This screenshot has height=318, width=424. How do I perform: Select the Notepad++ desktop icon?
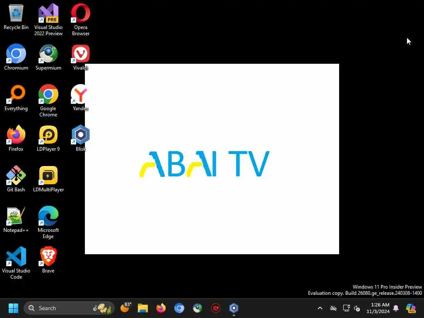coord(16,219)
